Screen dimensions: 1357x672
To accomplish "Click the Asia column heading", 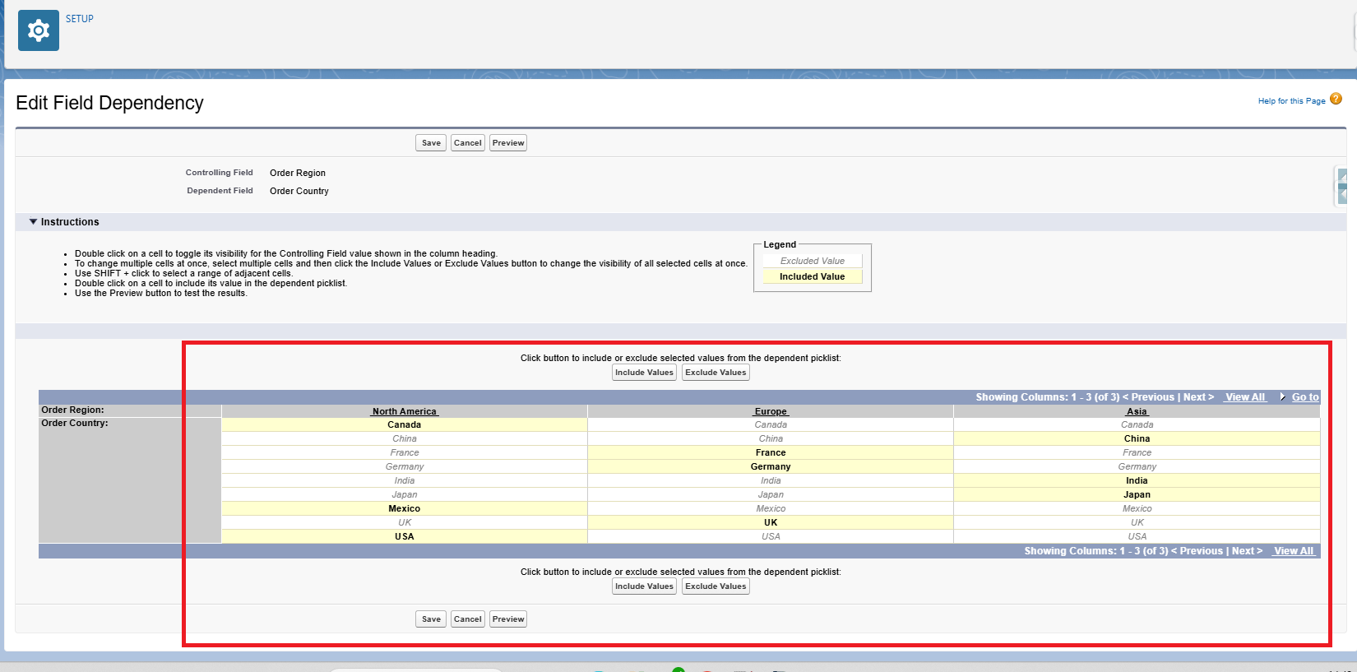I will (x=1137, y=411).
